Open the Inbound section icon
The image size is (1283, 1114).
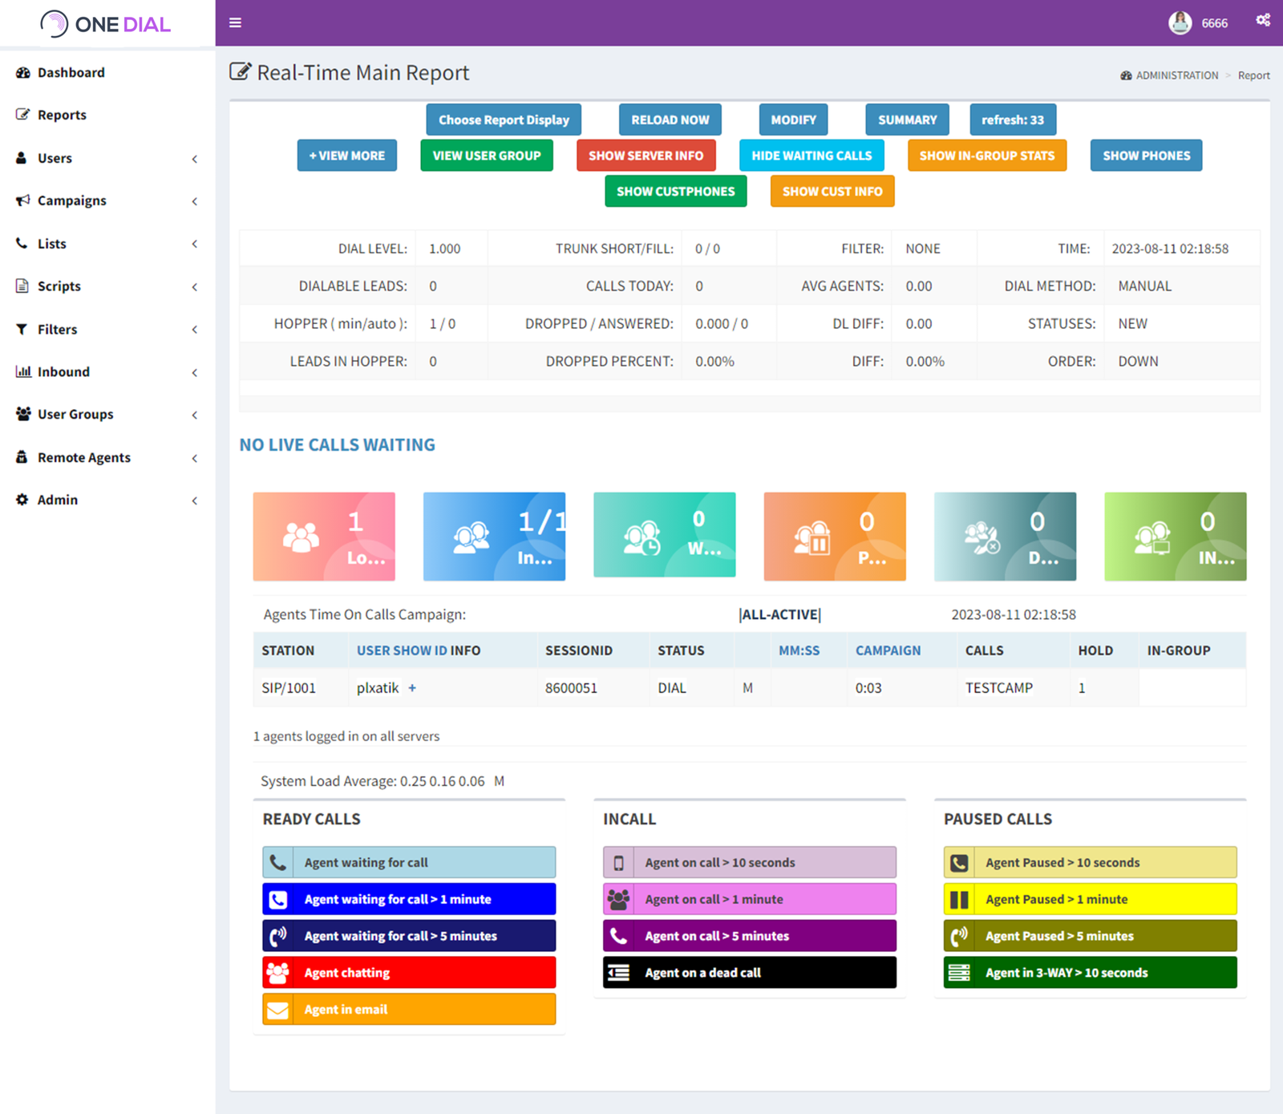pos(23,371)
